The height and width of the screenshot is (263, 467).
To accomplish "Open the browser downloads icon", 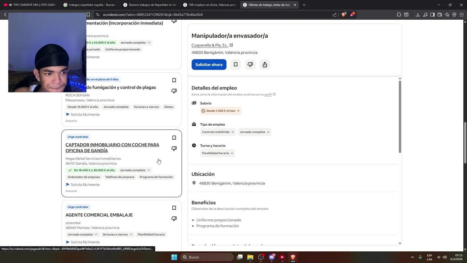I will [418, 15].
